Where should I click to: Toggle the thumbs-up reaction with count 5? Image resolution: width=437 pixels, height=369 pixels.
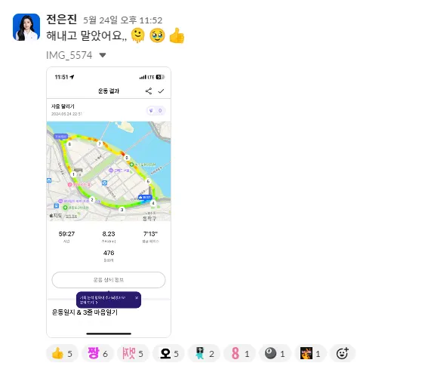click(62, 354)
